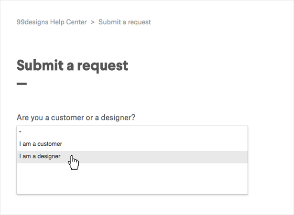Pick the blank "-" option in the dropdown
Viewport: 294px width, 215px height.
click(x=21, y=131)
